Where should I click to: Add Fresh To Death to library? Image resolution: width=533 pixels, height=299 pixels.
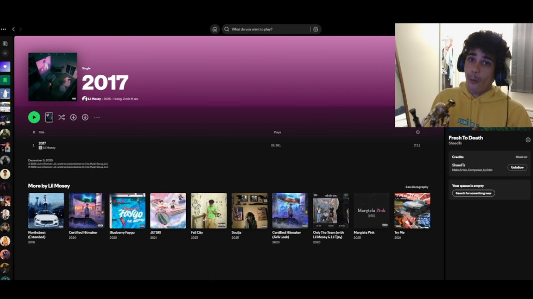[x=528, y=140]
